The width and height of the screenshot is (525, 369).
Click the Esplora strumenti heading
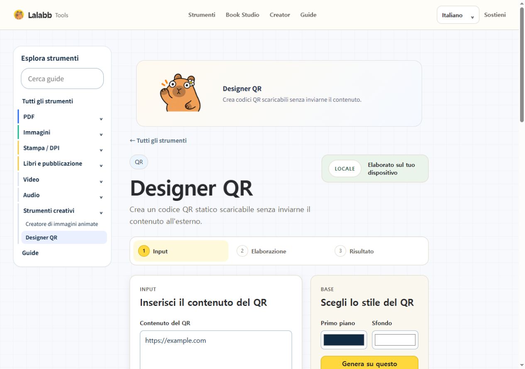pyautogui.click(x=50, y=58)
